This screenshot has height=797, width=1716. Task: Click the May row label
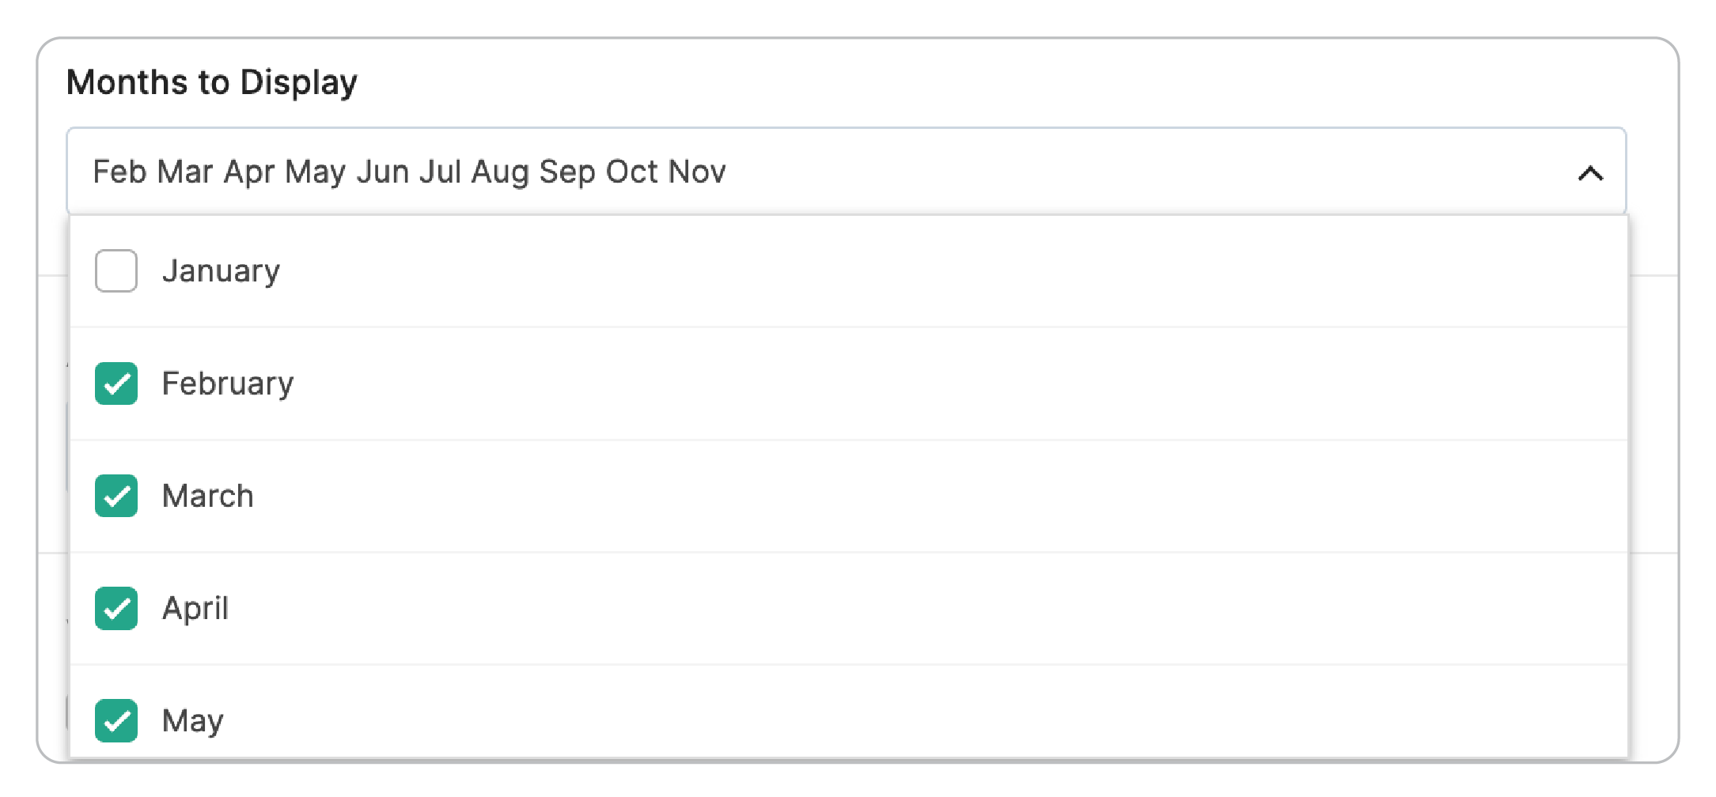[x=191, y=720]
